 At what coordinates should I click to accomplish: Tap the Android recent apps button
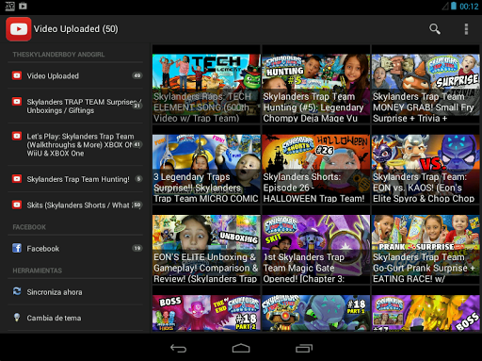click(304, 348)
